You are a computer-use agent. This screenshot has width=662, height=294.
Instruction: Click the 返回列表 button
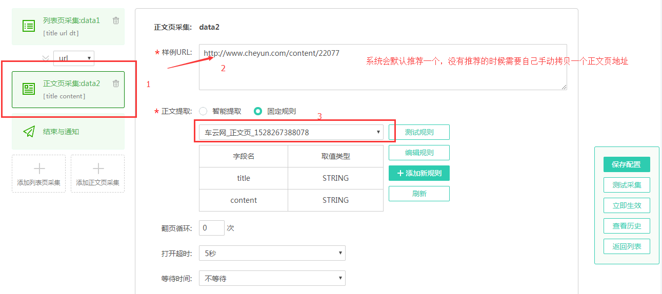tap(627, 246)
